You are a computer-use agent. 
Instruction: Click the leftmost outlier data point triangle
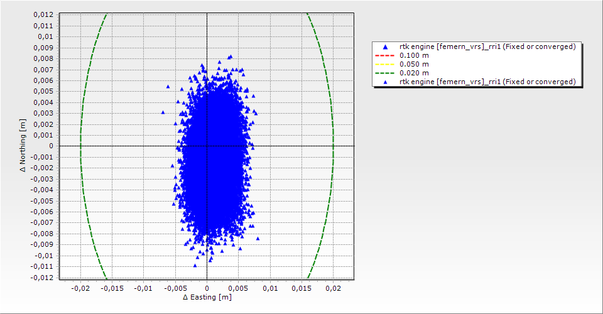[163, 112]
